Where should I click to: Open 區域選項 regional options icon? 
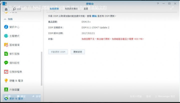pyautogui.click(x=6, y=45)
